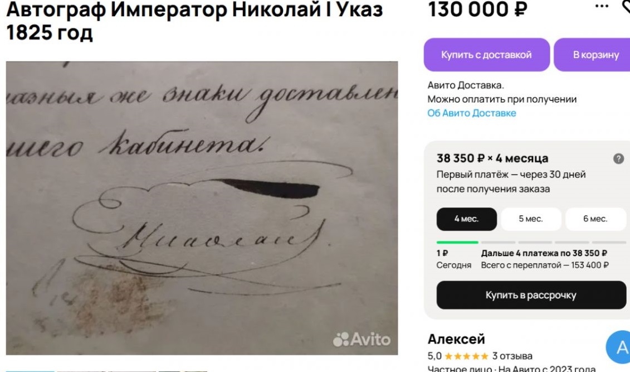Click the Всего с переплатой 153 400 ₽ text
The height and width of the screenshot is (372, 630).
coord(544,265)
